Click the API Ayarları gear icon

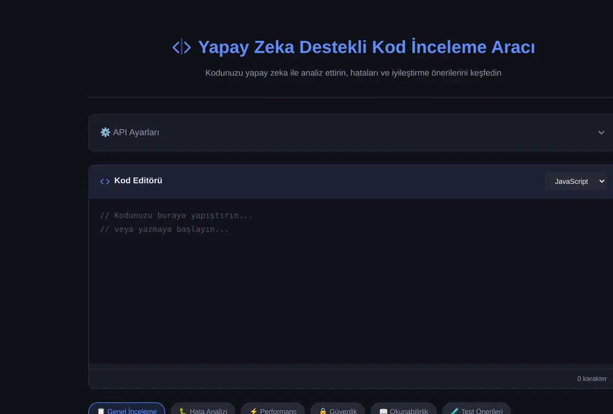[x=105, y=132]
